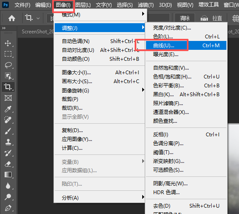The width and height of the screenshot is (239, 214).
Task: Select the Rectangular Marquee tool
Action: tap(8, 54)
